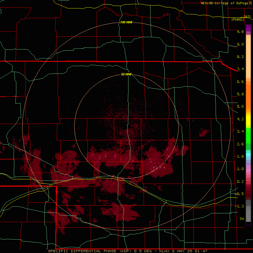Click the 01:47 timestamp in caption
The height and width of the screenshot is (253, 253).
pos(201,251)
